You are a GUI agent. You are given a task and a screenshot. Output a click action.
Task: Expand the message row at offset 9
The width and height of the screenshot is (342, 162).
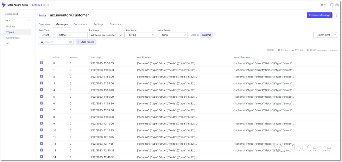41,123
